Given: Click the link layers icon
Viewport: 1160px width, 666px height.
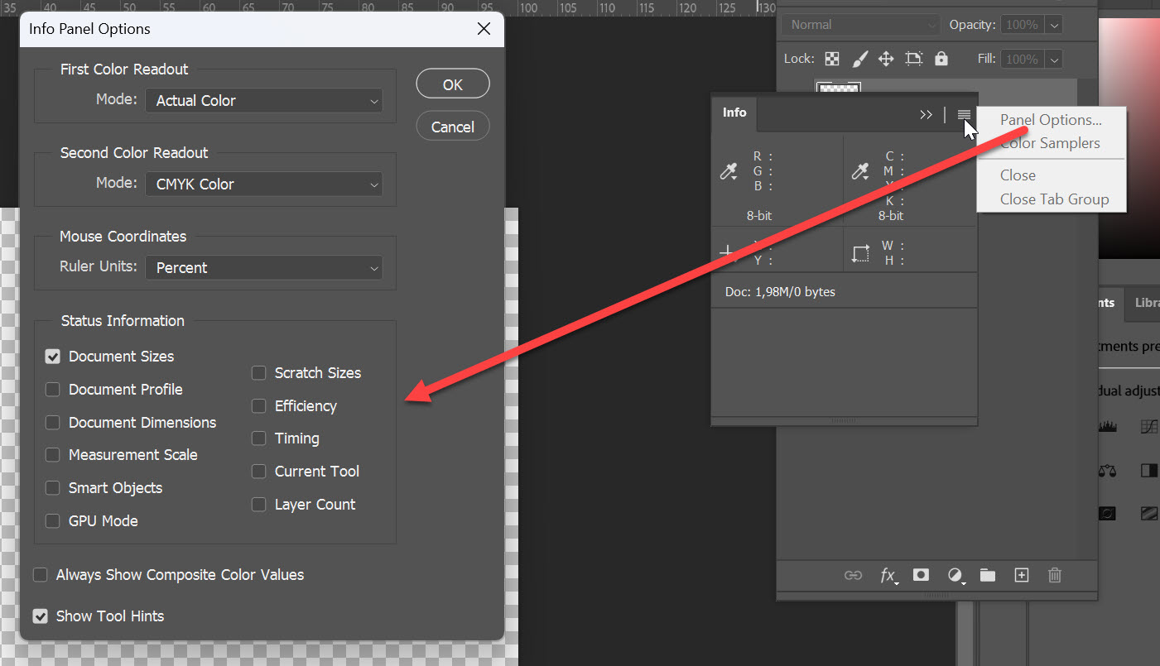Looking at the screenshot, I should tap(853, 574).
